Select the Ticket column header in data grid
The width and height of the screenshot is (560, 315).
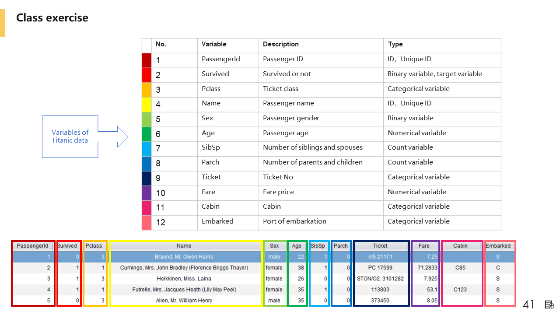pyautogui.click(x=380, y=246)
